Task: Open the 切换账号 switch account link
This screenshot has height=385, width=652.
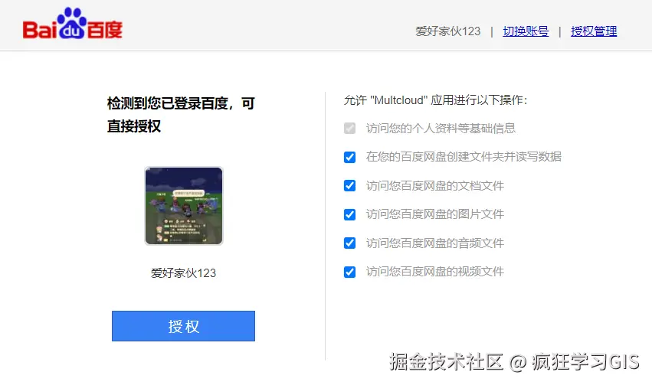Action: click(x=526, y=31)
